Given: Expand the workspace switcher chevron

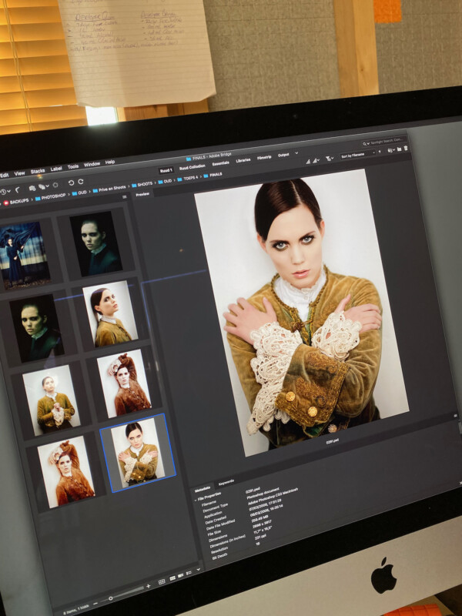Looking at the screenshot, I should click(296, 153).
